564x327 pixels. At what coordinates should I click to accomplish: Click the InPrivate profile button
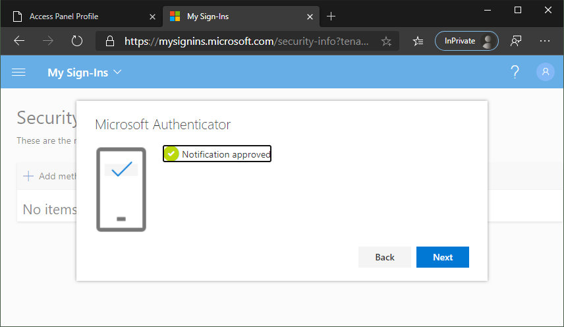pos(466,41)
